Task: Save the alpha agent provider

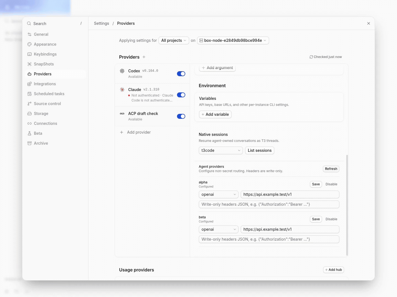Action: (x=316, y=184)
